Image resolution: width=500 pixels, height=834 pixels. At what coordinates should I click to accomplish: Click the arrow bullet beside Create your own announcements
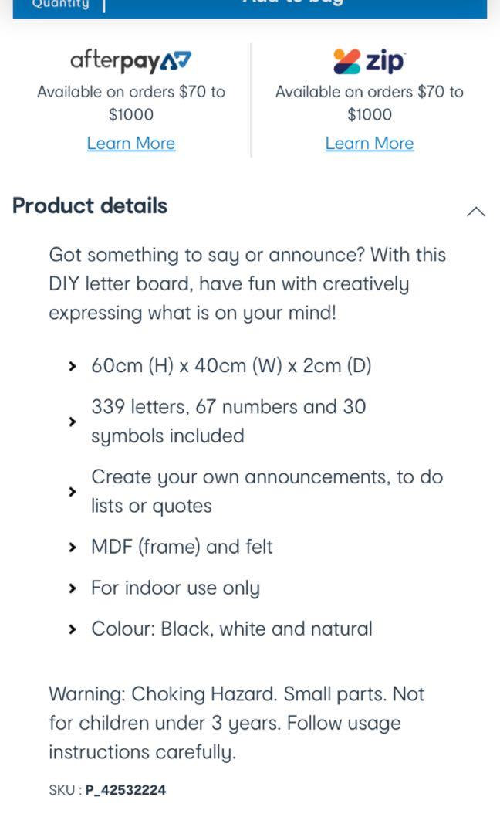click(73, 492)
